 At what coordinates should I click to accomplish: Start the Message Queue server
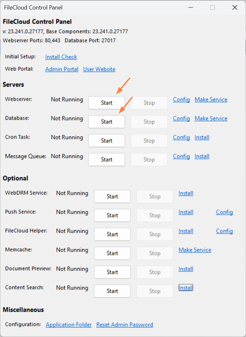[x=106, y=160]
